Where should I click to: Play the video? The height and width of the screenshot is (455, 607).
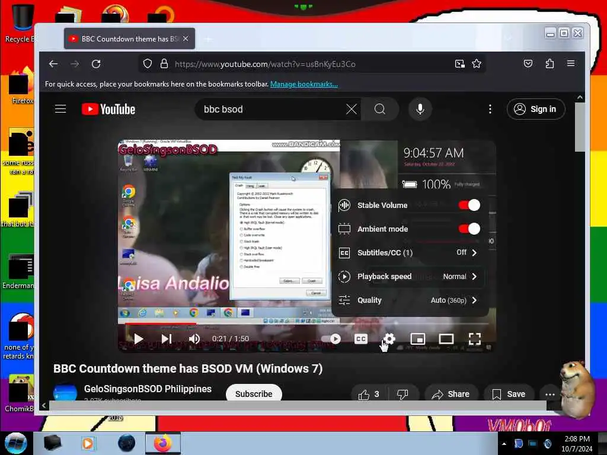tap(138, 339)
